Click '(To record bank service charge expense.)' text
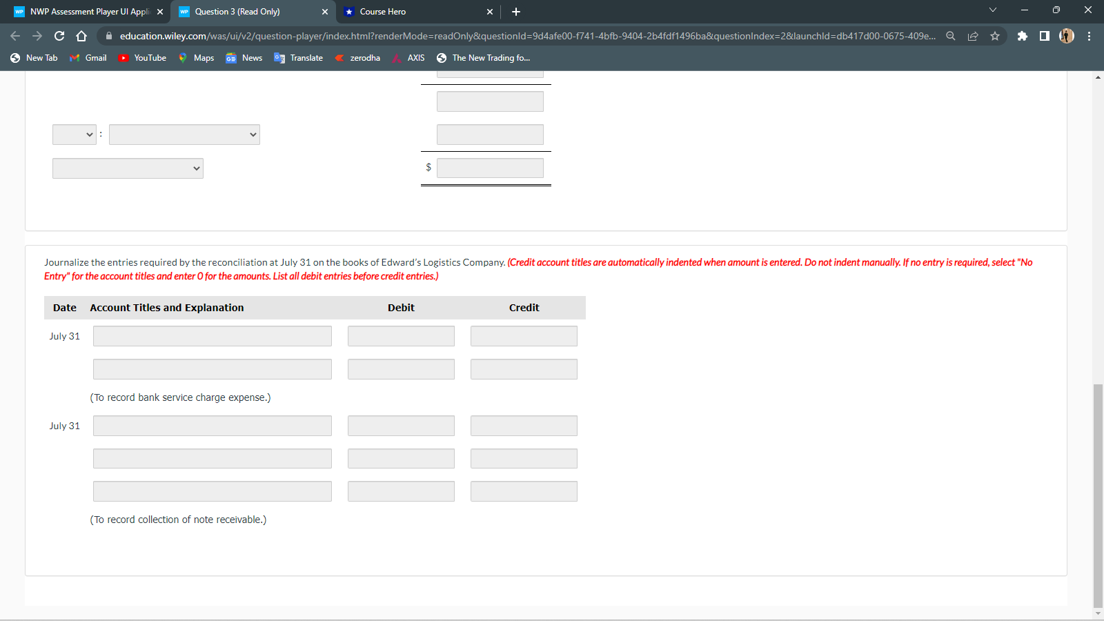Image resolution: width=1104 pixels, height=621 pixels. tap(181, 397)
